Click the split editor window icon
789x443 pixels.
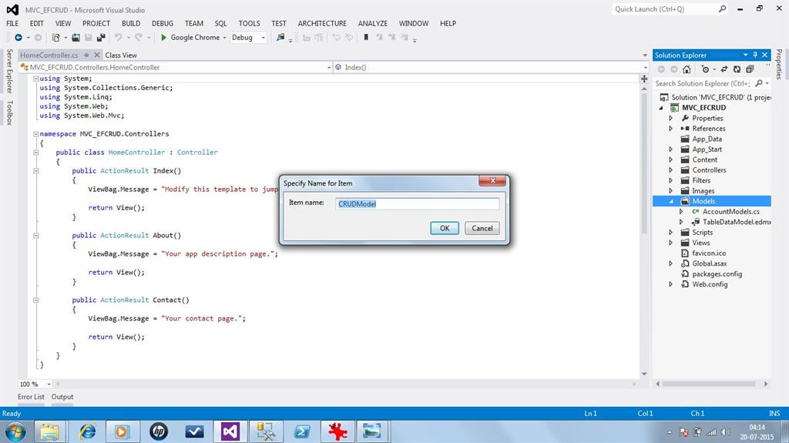tap(644, 79)
